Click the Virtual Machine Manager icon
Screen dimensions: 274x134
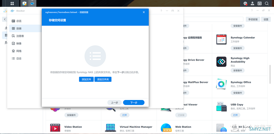110,128
